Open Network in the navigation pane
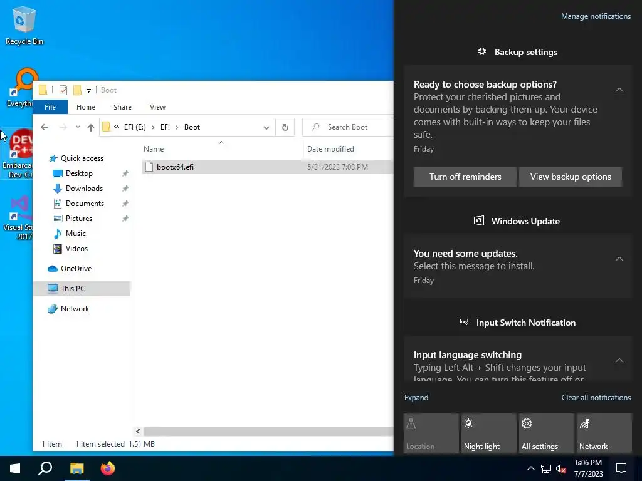 [x=75, y=309]
